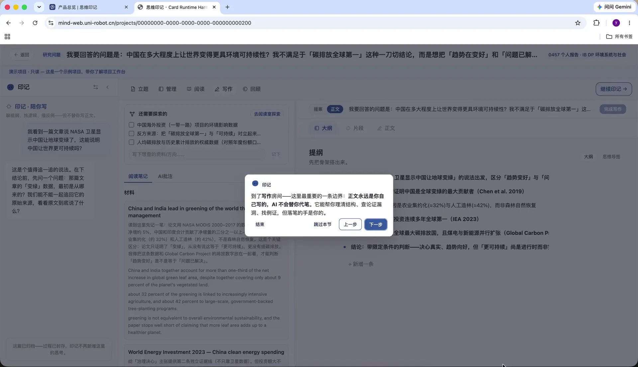Open the 写作 tab
Viewport: 638px width, 367px height.
point(224,89)
